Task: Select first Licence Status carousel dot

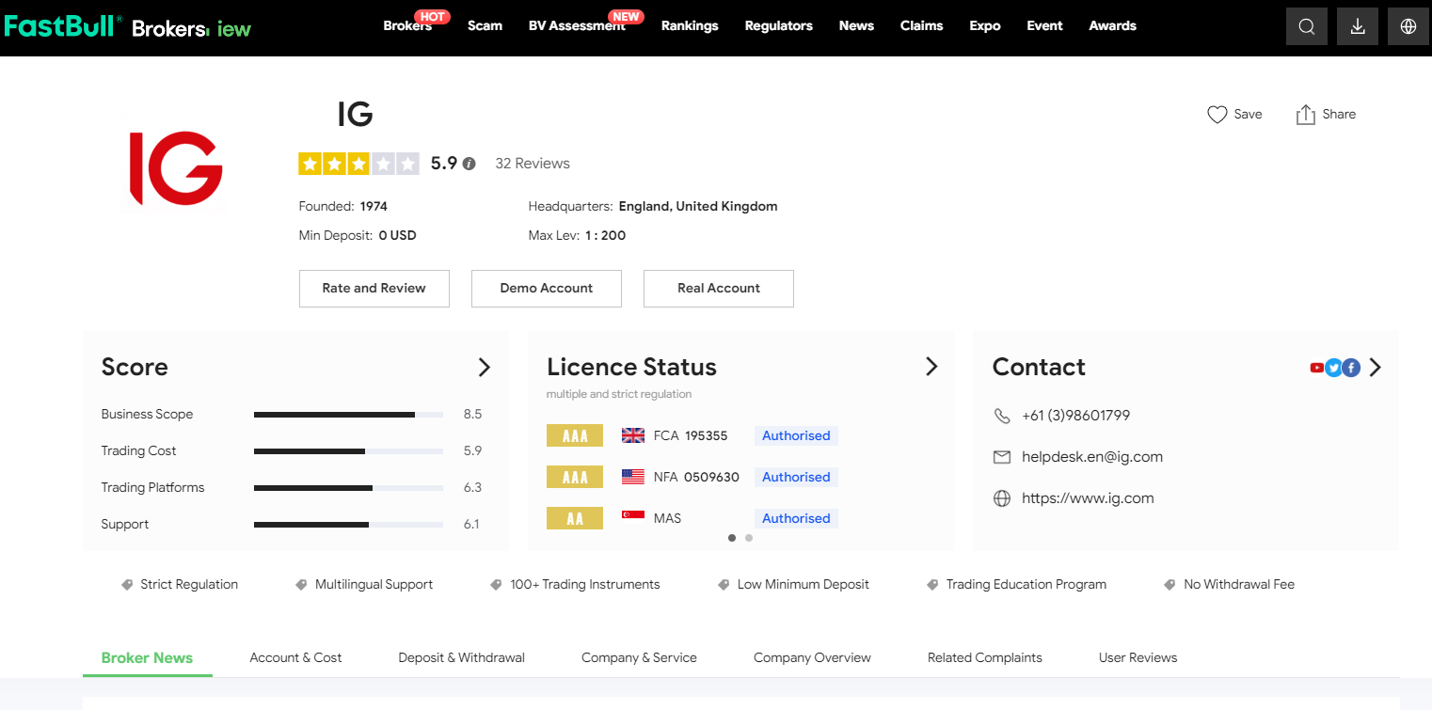Action: coord(732,538)
